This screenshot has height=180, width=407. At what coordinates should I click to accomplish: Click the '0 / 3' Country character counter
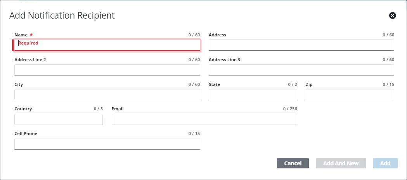pyautogui.click(x=98, y=109)
